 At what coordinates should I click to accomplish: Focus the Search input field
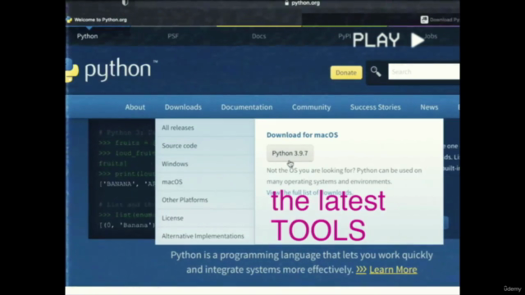point(424,71)
